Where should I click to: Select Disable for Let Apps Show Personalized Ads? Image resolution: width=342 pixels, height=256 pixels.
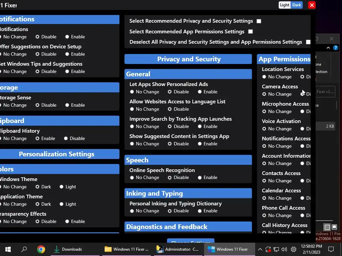coord(170,92)
